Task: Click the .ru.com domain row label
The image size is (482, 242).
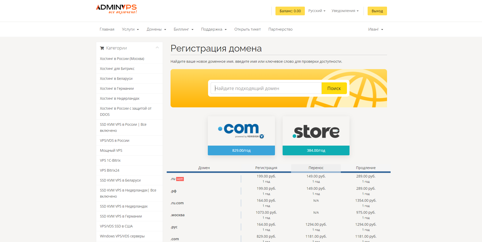Action: point(177,203)
